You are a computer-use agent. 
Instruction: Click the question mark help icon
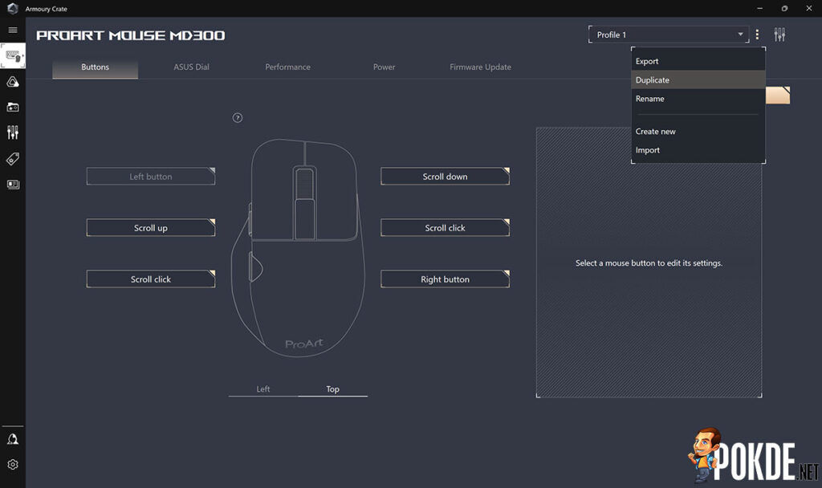[238, 118]
